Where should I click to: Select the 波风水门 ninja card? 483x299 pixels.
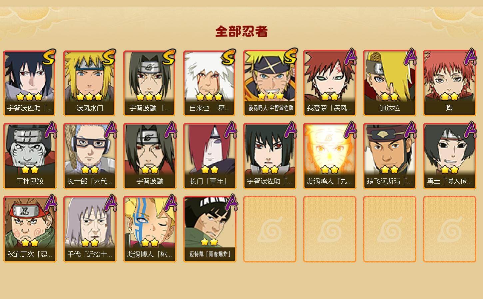(90, 83)
